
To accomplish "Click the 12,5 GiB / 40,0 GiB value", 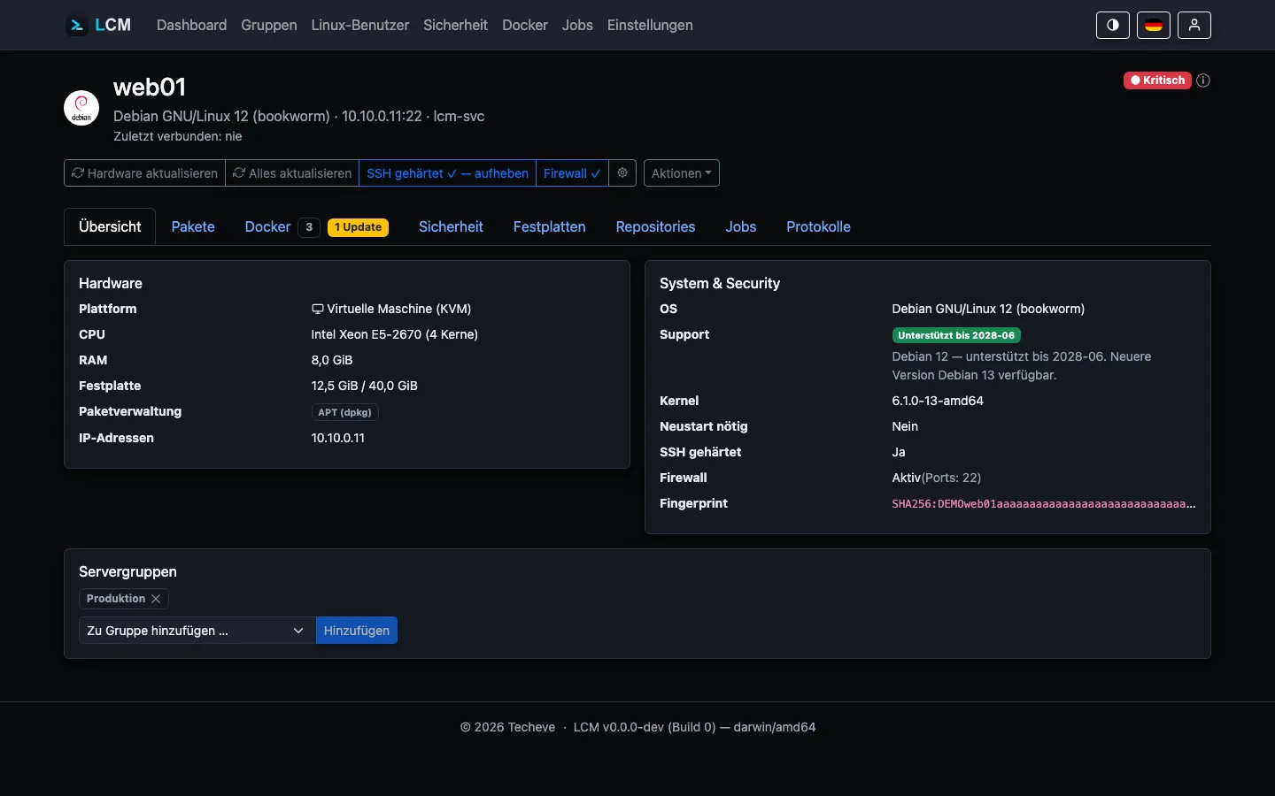I will [x=364, y=386].
